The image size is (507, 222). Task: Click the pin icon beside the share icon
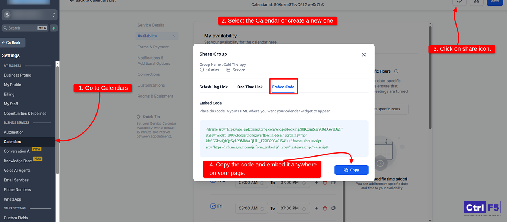click(x=477, y=2)
